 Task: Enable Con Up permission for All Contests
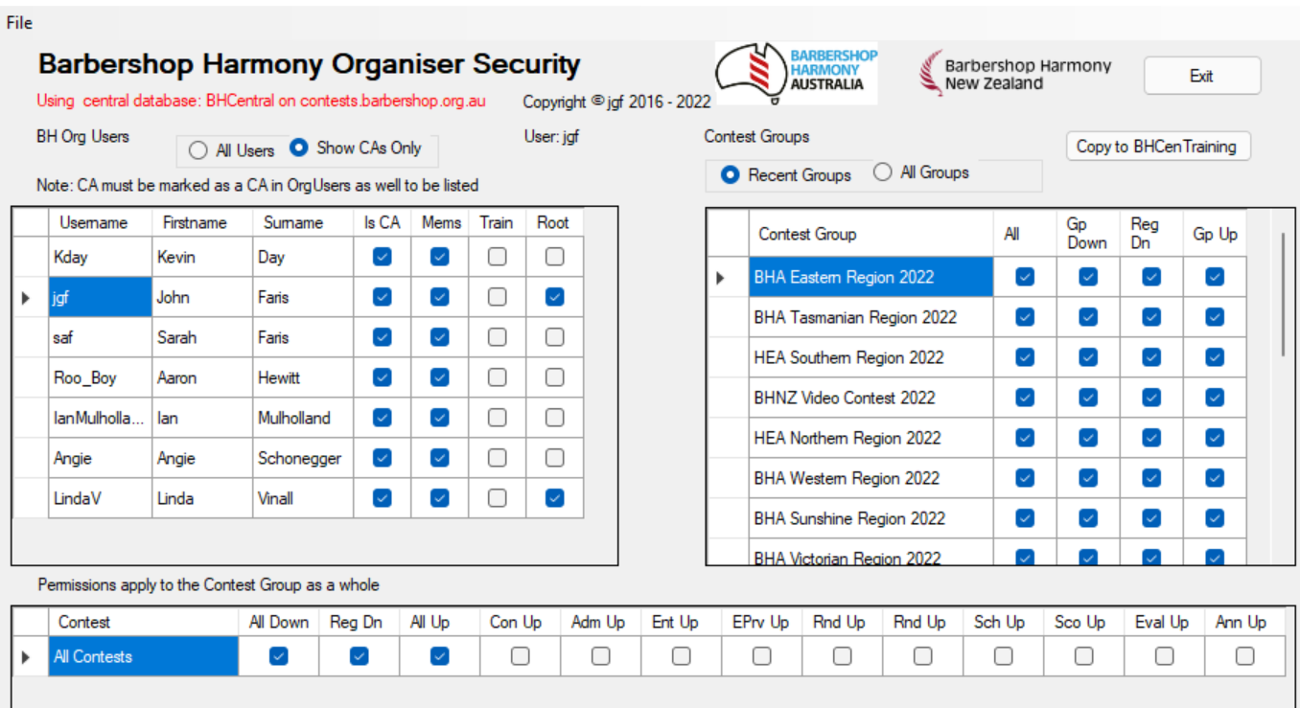[x=520, y=656]
